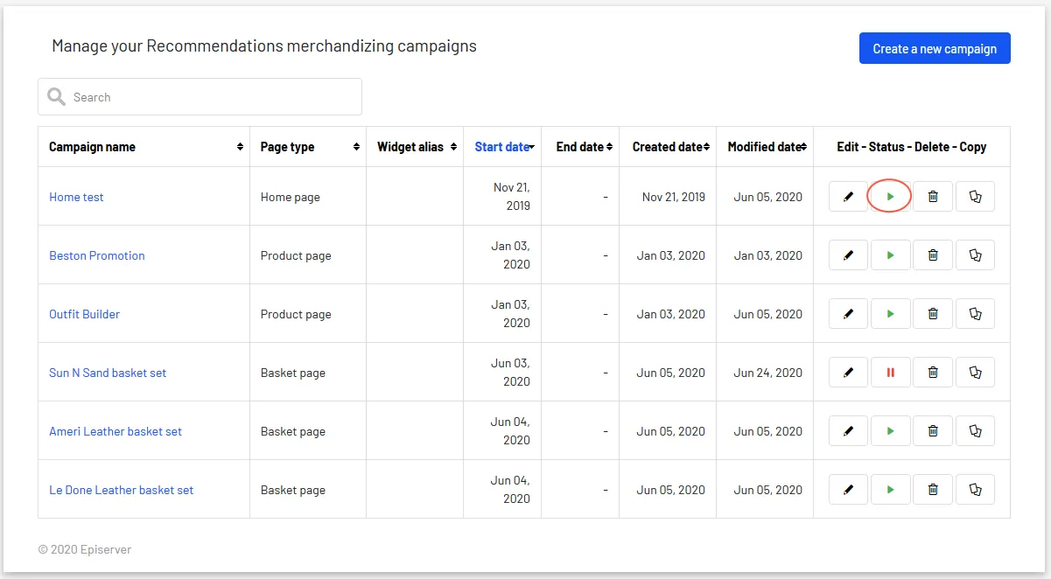1051x579 pixels.
Task: Pause the Sun N Sand basket set campaign
Action: click(x=890, y=373)
